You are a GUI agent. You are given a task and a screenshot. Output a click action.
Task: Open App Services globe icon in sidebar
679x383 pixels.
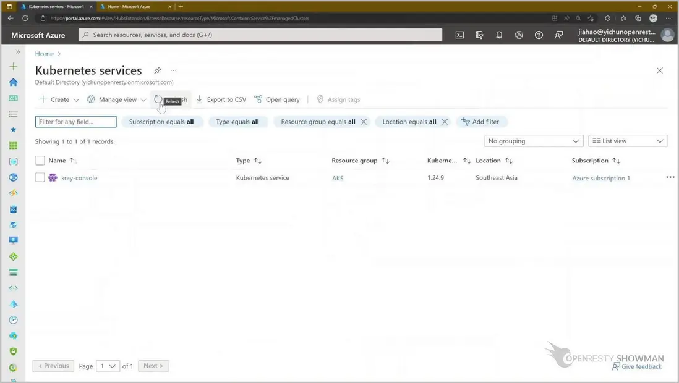point(14,177)
